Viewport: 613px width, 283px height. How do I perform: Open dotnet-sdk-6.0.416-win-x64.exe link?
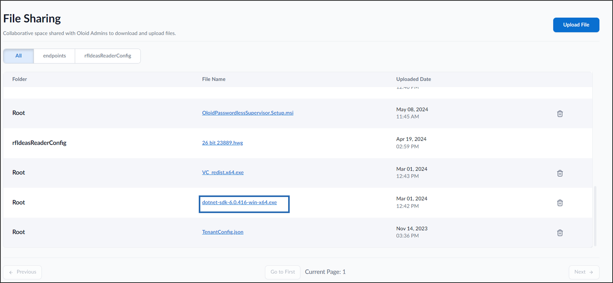pos(240,203)
